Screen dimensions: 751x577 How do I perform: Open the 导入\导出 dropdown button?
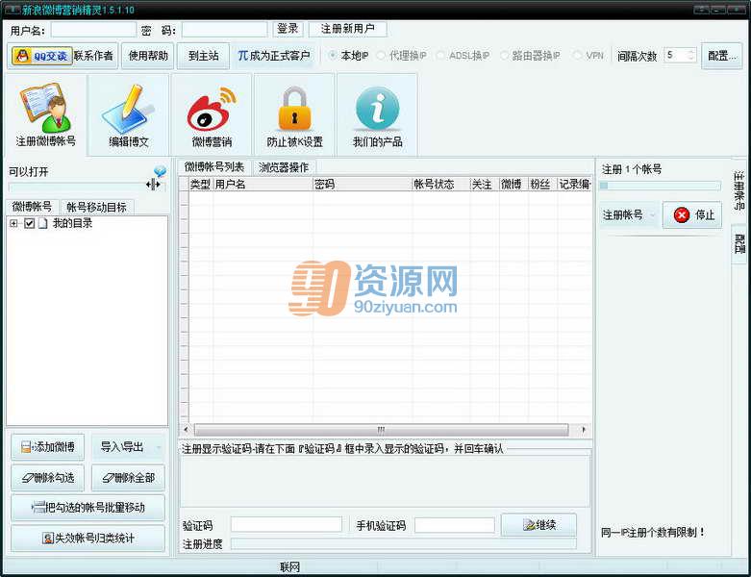(x=128, y=447)
